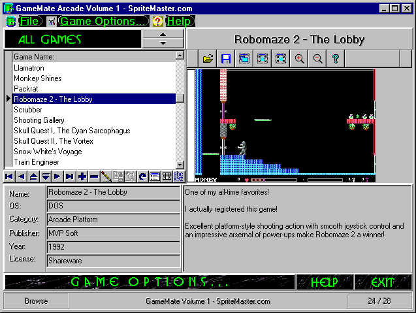Click the File menu icon
The height and width of the screenshot is (313, 416).
click(x=11, y=22)
